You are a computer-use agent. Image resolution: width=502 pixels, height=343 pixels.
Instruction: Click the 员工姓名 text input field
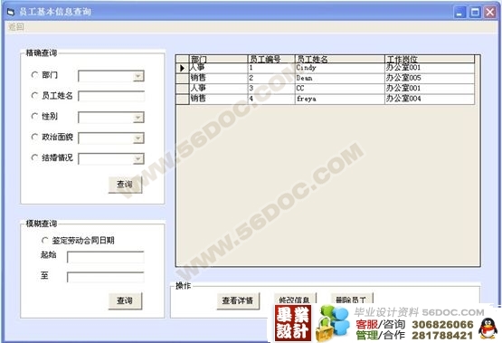coord(111,97)
